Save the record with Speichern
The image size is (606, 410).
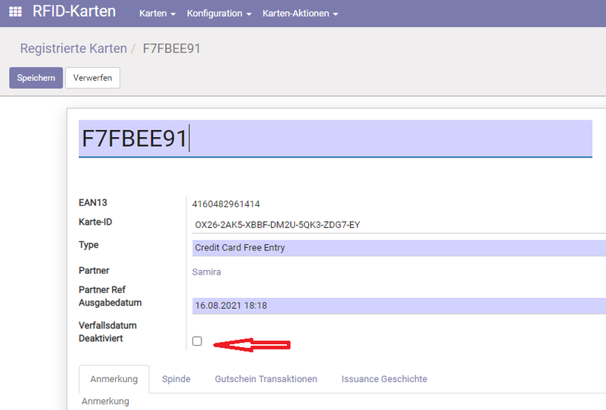(x=36, y=78)
